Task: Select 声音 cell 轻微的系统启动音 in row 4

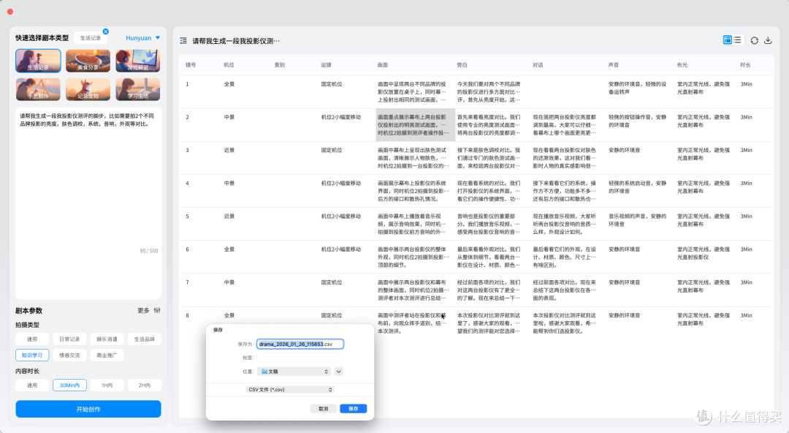Action: tap(638, 187)
